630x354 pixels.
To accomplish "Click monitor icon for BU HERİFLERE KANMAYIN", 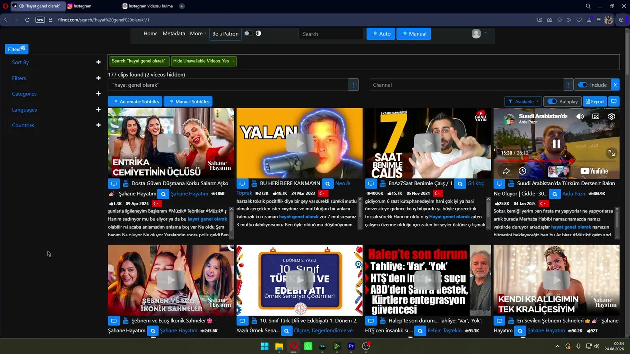I will click(x=242, y=184).
